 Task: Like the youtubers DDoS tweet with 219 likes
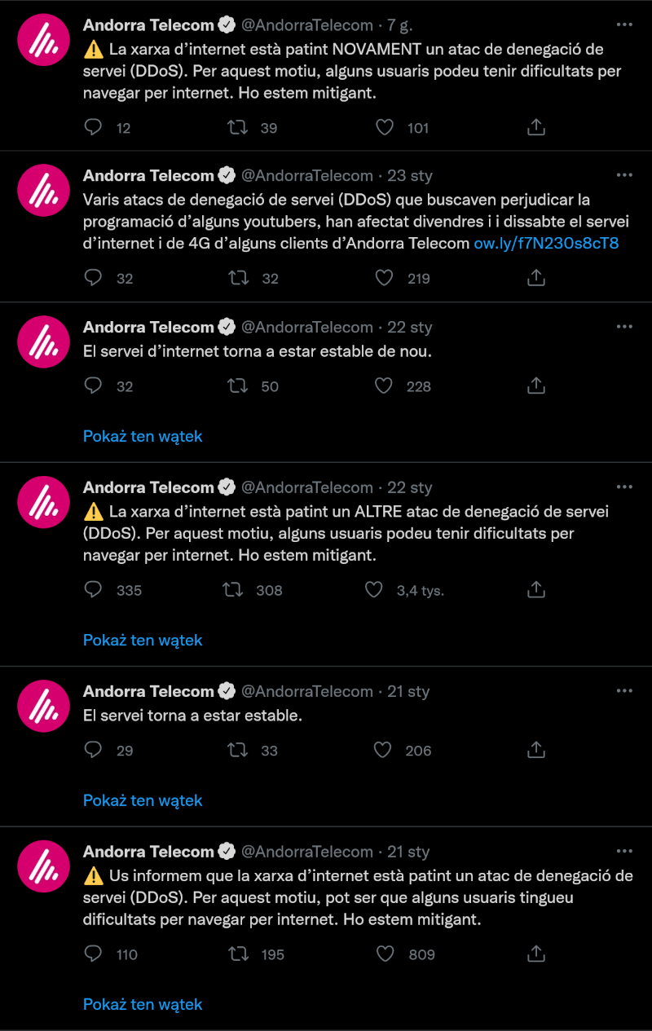click(384, 278)
